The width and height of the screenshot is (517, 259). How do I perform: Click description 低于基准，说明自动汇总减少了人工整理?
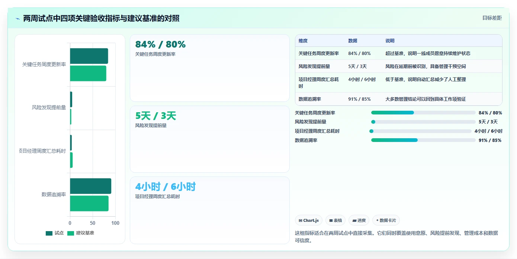426,80
